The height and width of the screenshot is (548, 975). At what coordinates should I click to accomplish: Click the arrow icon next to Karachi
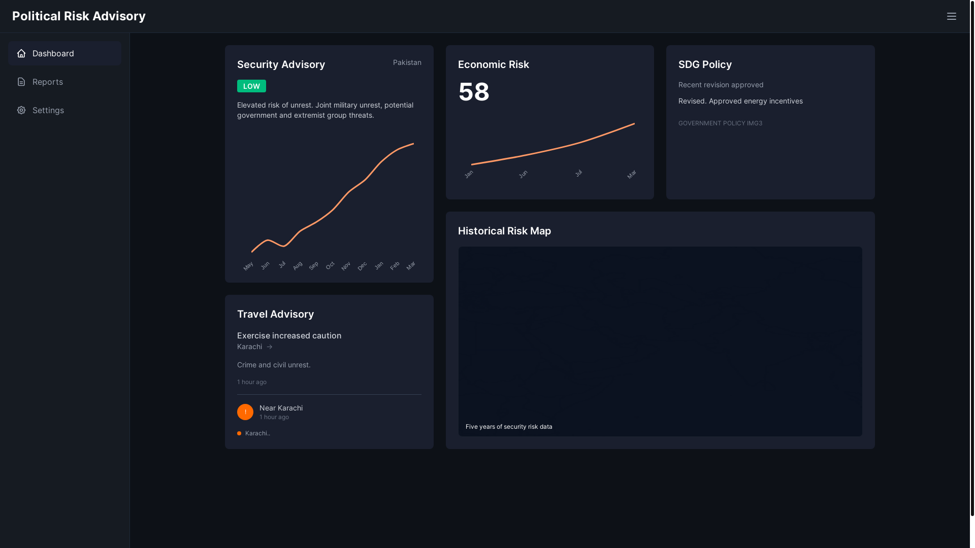270,347
